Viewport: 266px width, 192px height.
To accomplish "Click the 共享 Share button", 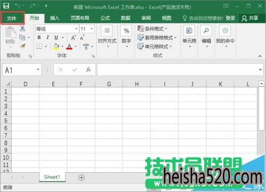I will coord(250,18).
